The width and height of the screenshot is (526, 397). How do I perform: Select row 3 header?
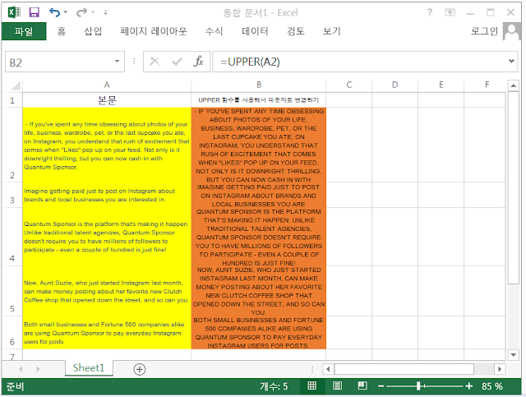tap(12, 195)
